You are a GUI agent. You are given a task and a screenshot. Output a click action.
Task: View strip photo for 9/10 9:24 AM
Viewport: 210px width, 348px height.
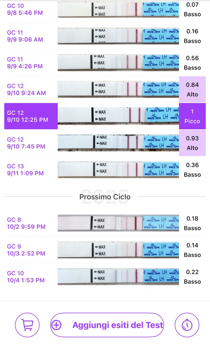[118, 89]
